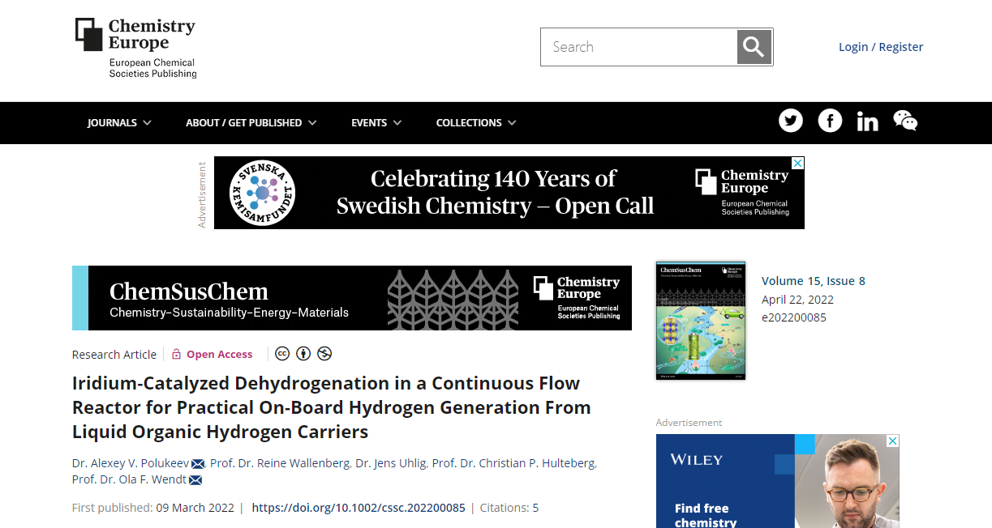Open the WeChat social icon
992x528 pixels.
[x=905, y=121]
